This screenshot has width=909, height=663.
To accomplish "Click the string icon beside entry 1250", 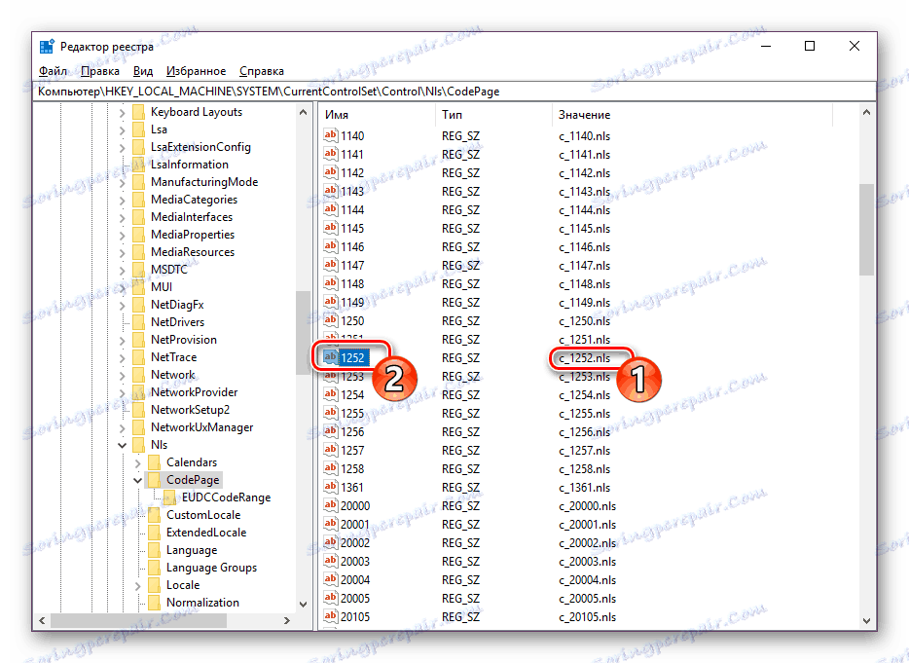I will (331, 320).
